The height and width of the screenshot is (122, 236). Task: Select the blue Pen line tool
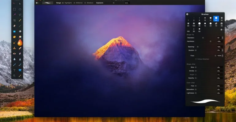coord(14,65)
